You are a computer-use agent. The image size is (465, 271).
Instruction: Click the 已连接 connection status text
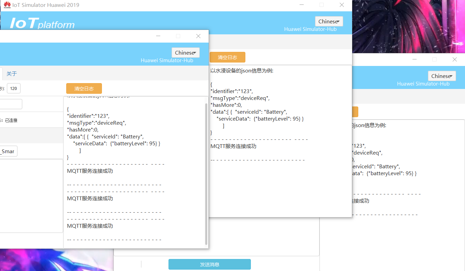(11, 120)
